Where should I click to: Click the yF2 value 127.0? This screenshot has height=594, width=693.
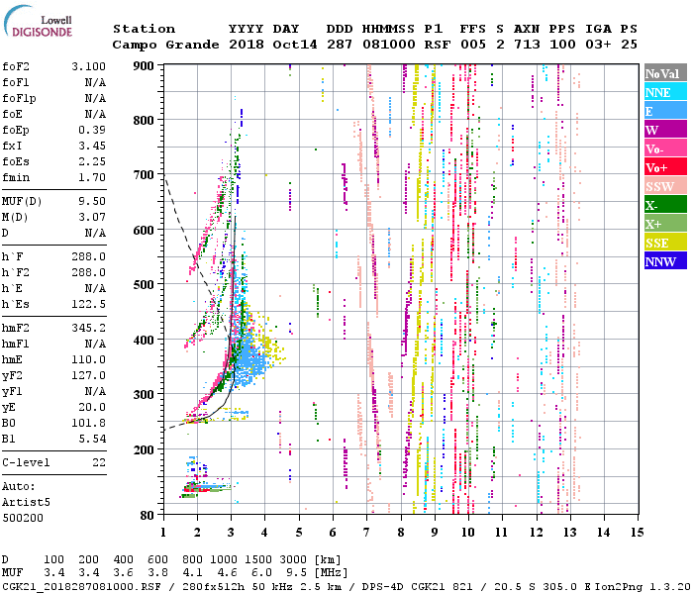pos(88,375)
